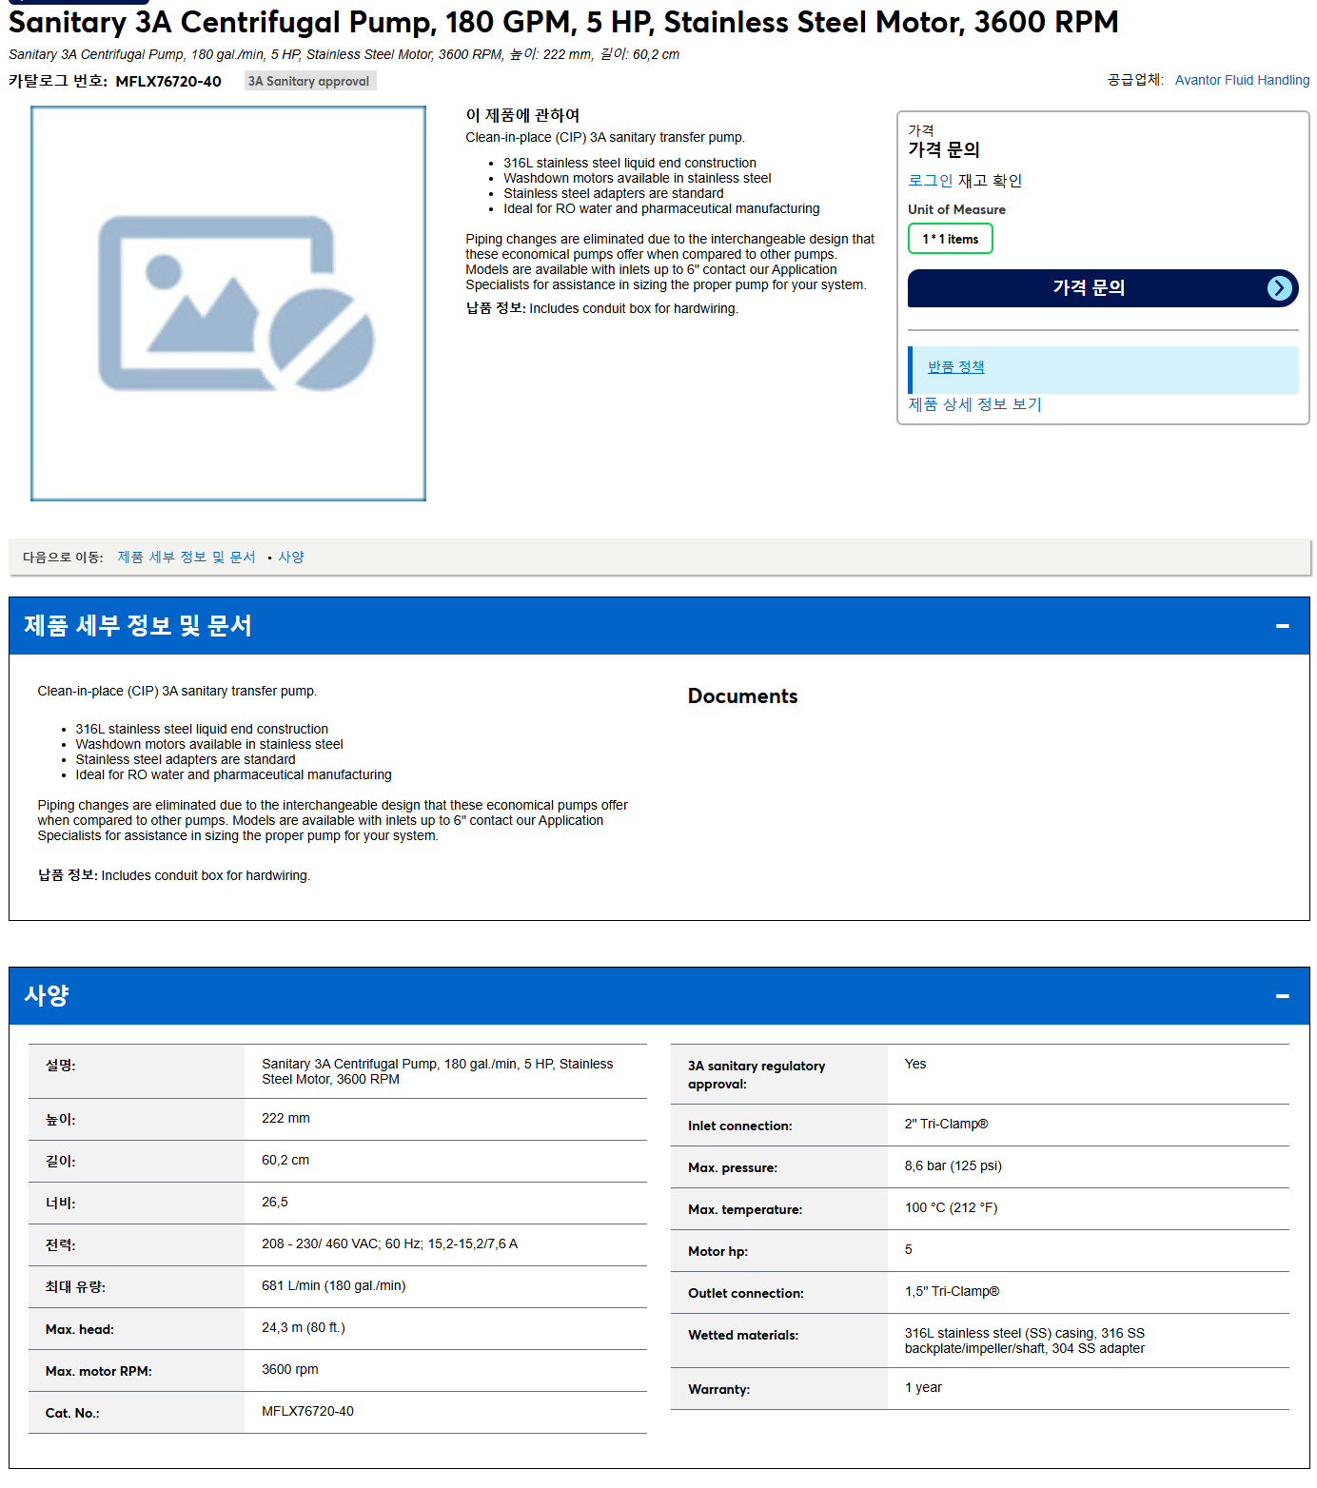Select the MFLX76720-40 Cat. No. table value
1317x1488 pixels.
coord(307,1411)
